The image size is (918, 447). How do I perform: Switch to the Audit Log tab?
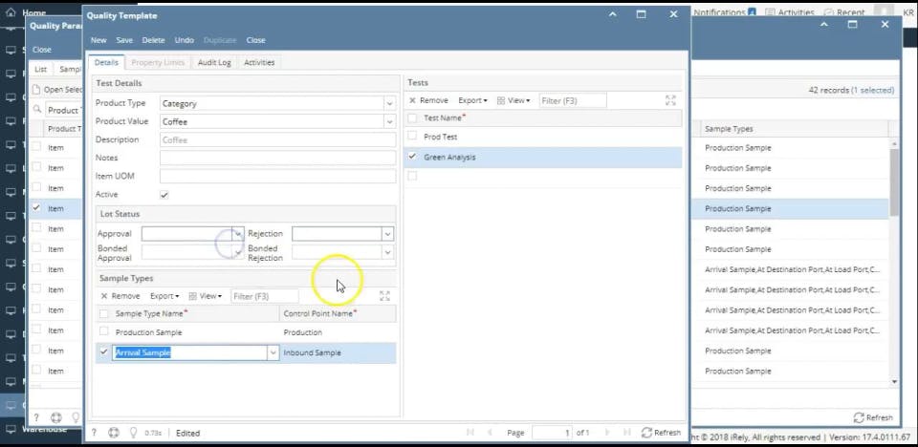214,62
